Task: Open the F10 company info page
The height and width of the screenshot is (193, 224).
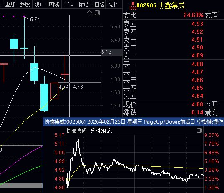Action: (x=69, y=4)
